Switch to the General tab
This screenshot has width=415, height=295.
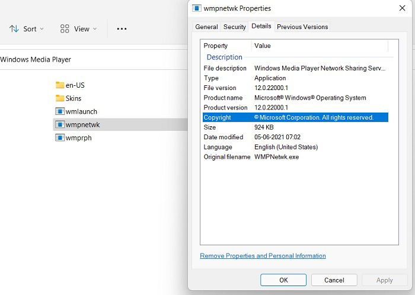(x=206, y=27)
